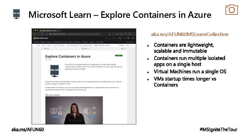Expand the Marketplace dropdown
Image resolution: width=243 pixels, height=136 pixels.
coord(77,42)
